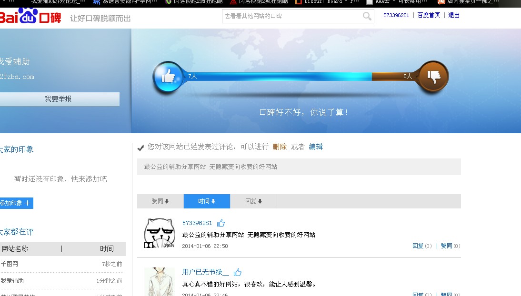The height and width of the screenshot is (296, 521).
Task: Open the panda-face avatar of 573396281
Action: tap(160, 233)
